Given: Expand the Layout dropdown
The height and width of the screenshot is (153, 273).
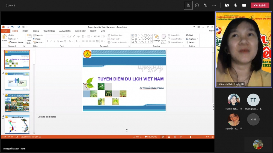Looking at the screenshot, I should click(x=38, y=35).
